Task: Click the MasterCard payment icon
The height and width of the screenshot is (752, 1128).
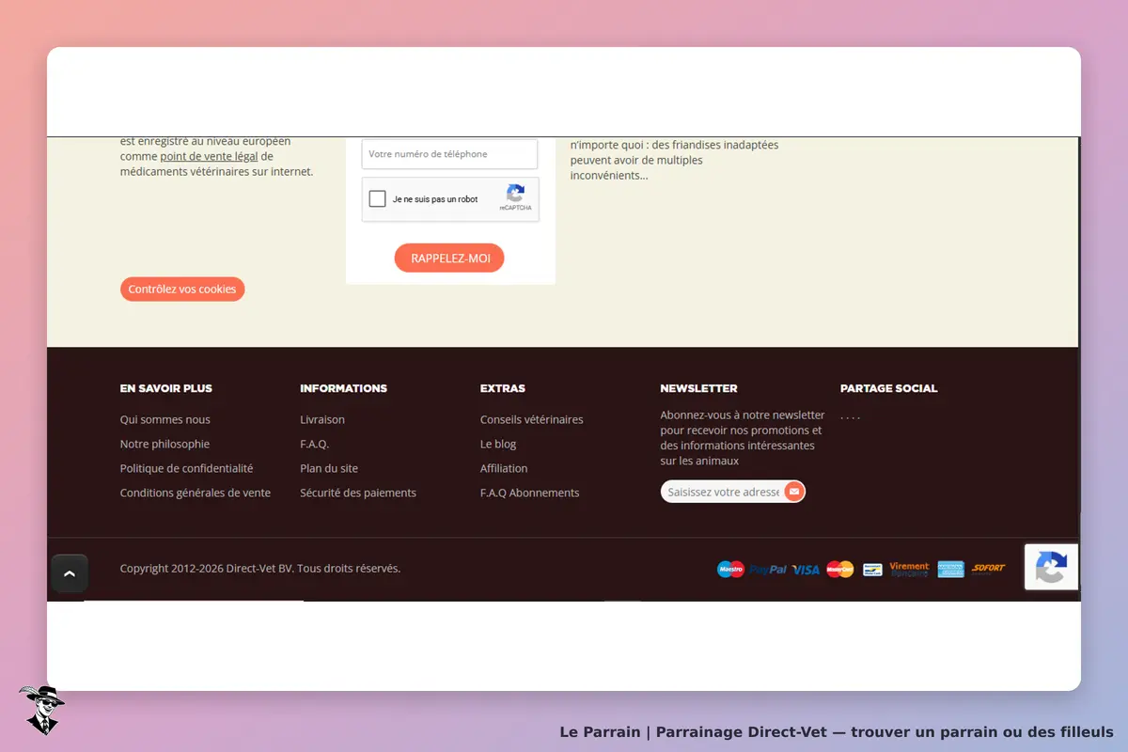Action: coord(840,569)
